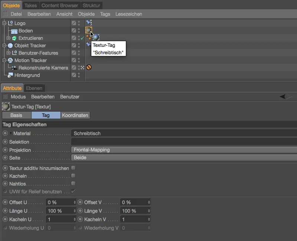Enable the Kacheln checkbox
The width and height of the screenshot is (297, 241).
73,176
